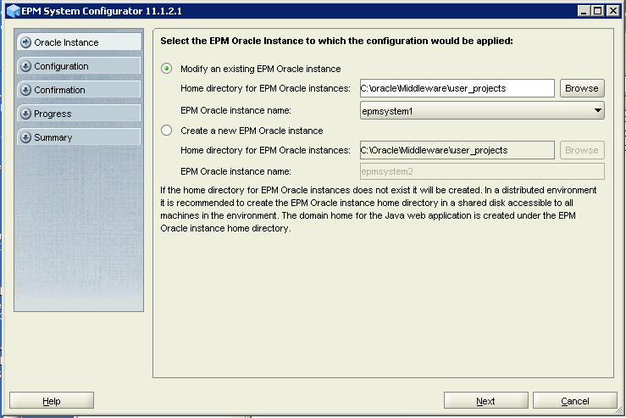Open Help
Screen dimensions: 626x418
click(x=52, y=401)
